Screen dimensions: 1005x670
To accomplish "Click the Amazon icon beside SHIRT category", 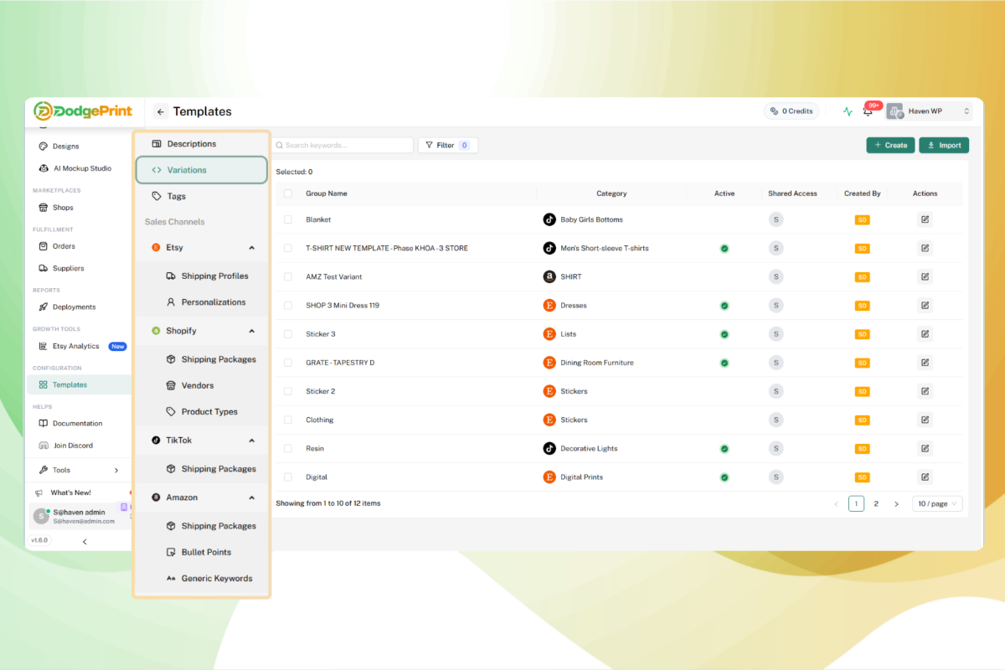I will pyautogui.click(x=549, y=276).
